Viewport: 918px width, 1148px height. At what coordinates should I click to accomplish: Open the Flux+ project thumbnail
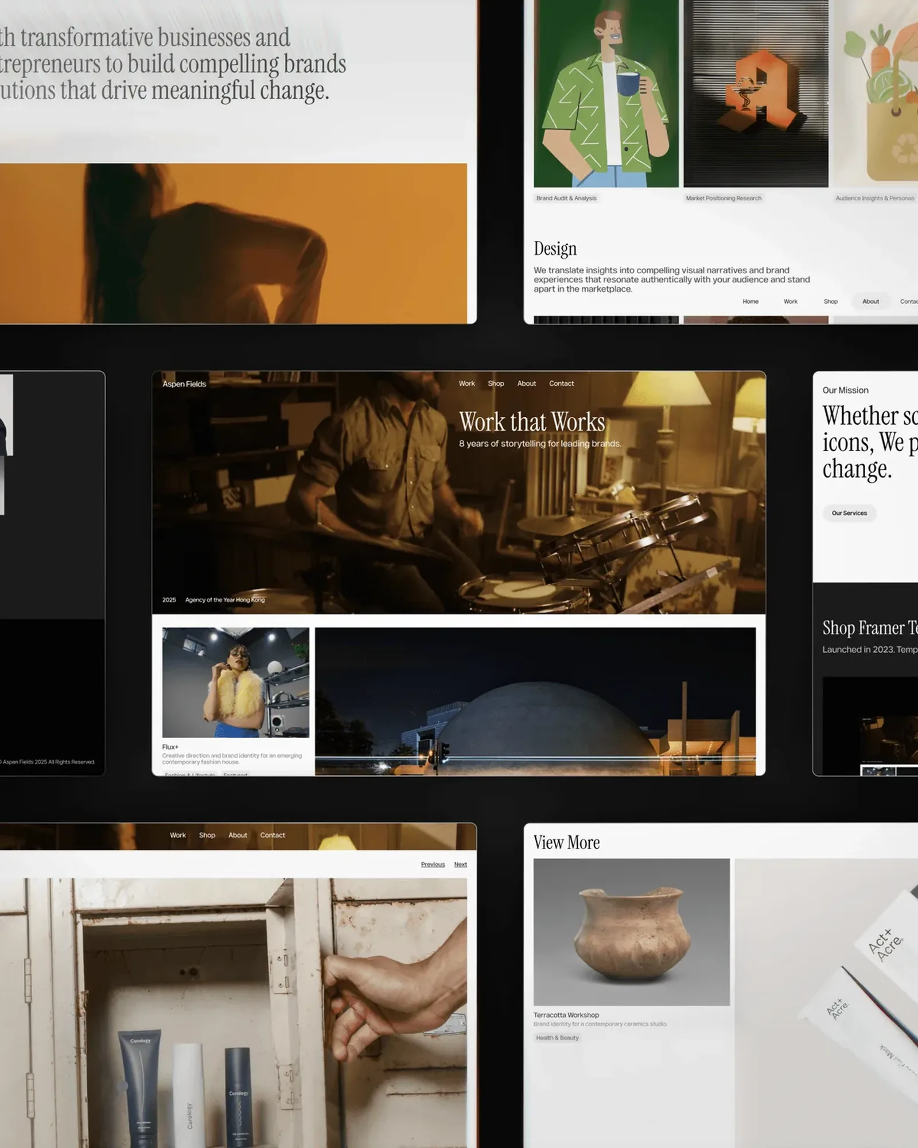(236, 682)
